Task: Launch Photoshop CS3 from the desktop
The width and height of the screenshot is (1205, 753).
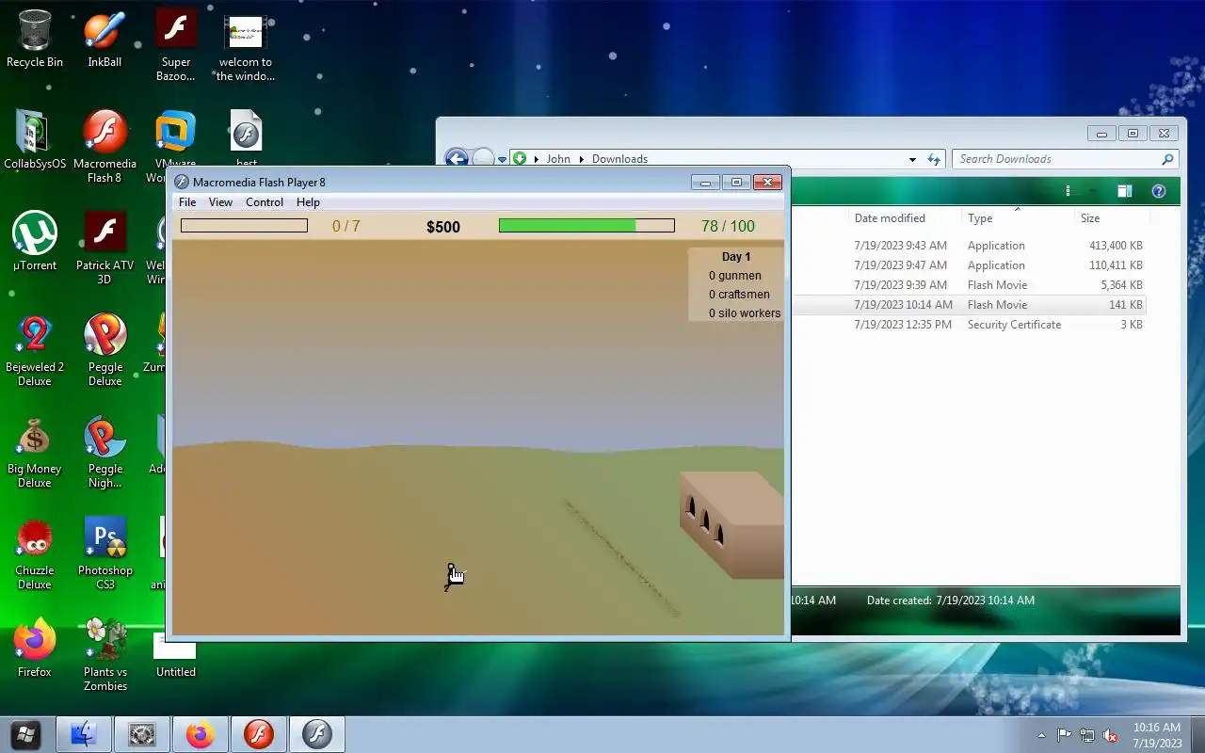Action: pos(105,553)
